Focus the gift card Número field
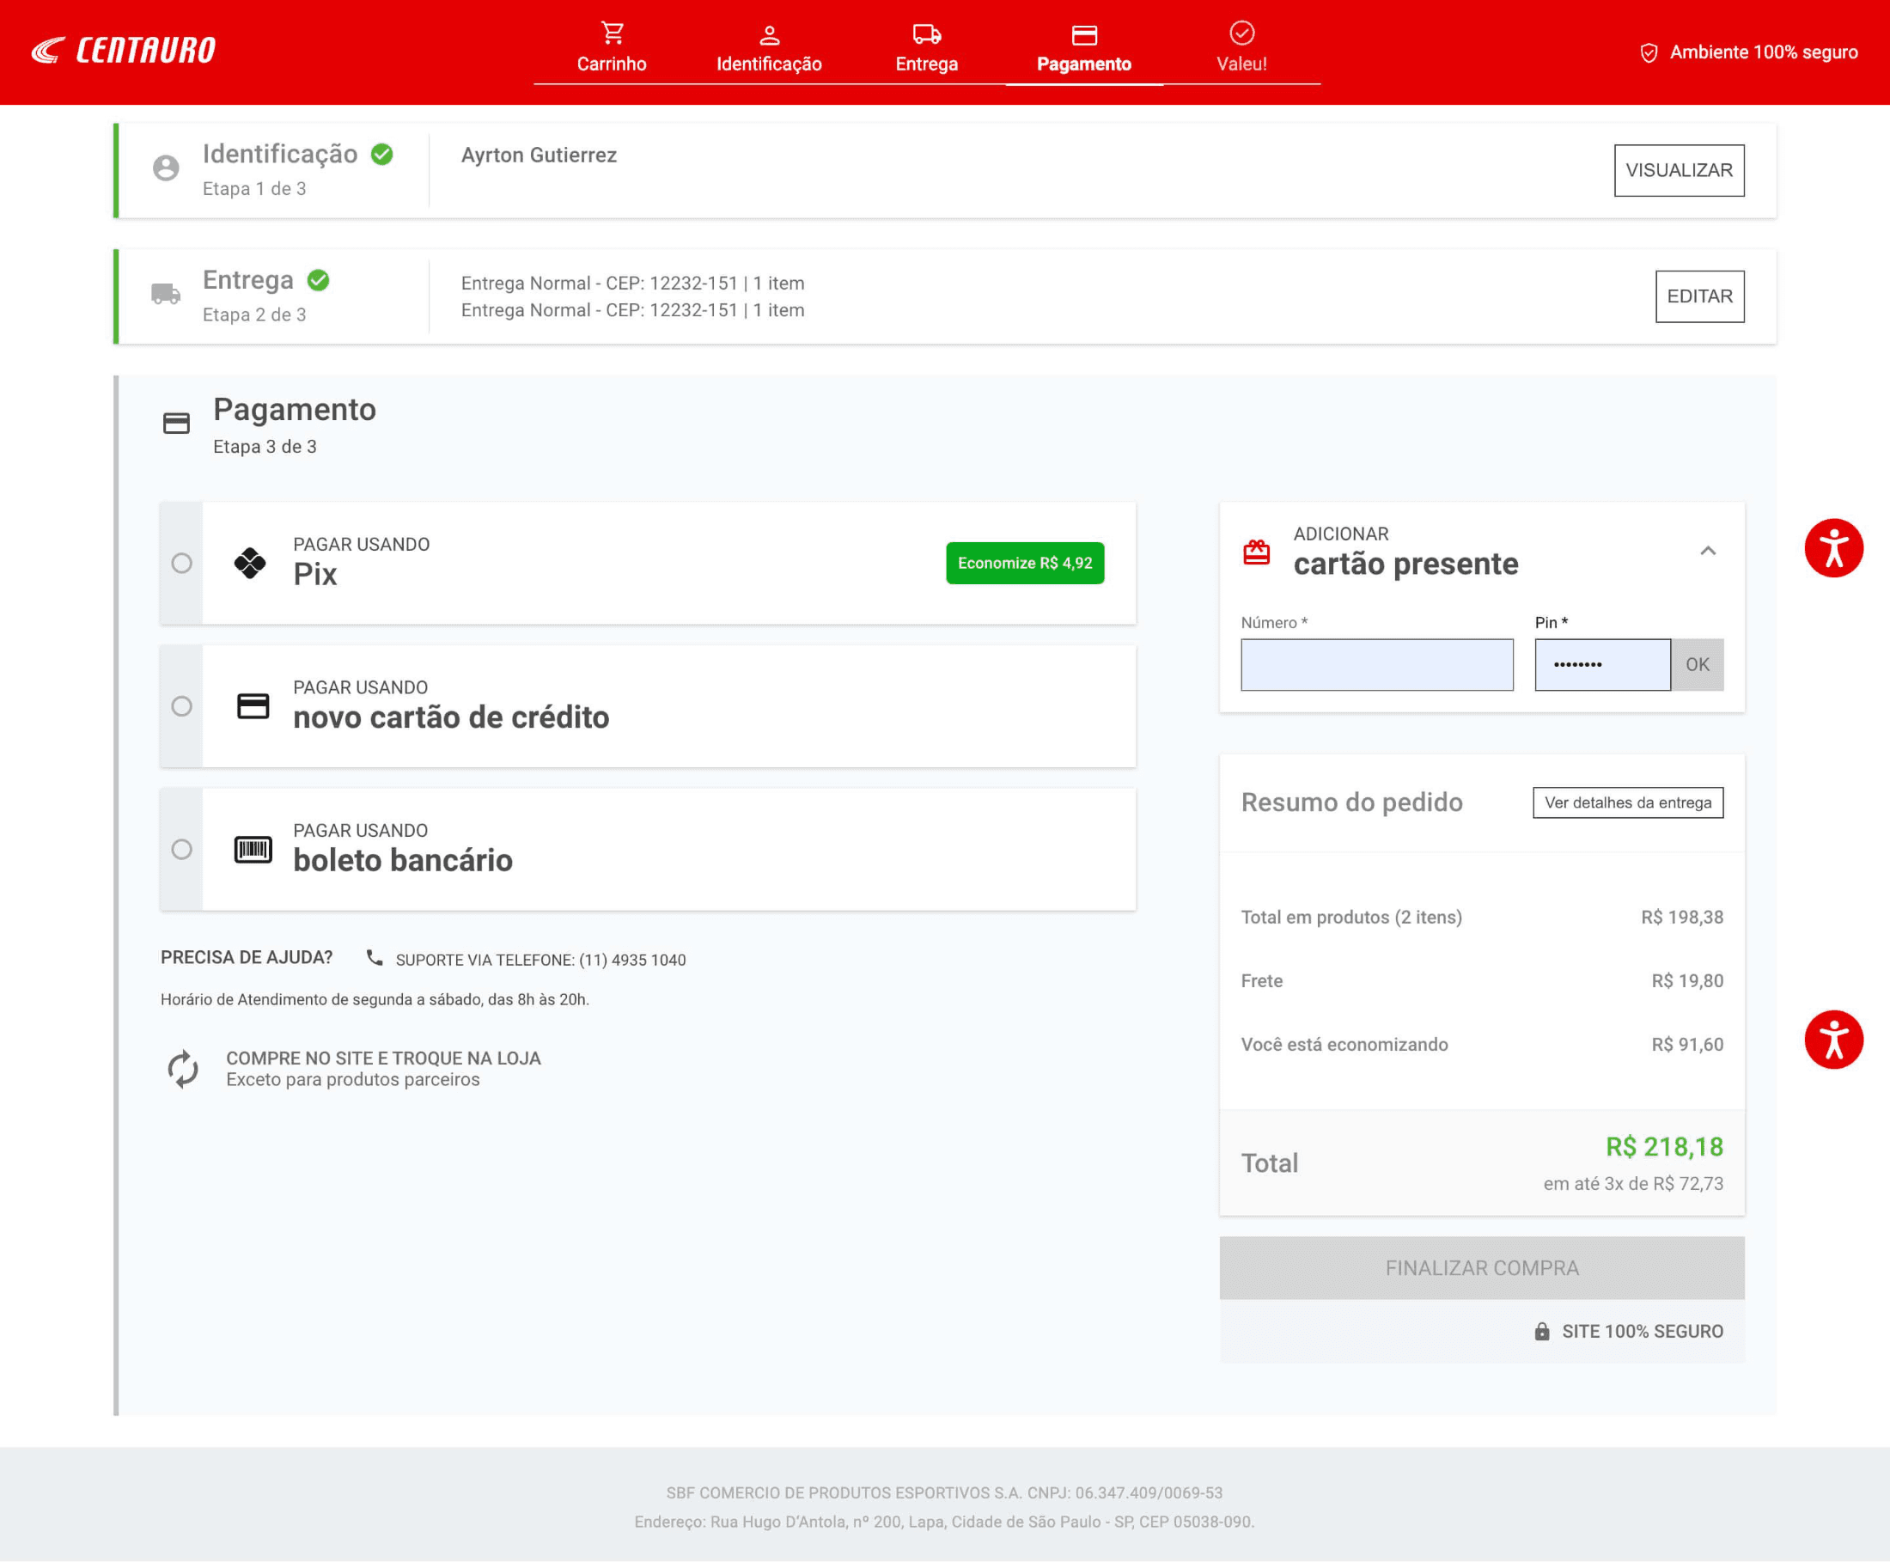This screenshot has width=1890, height=1562. coord(1376,665)
